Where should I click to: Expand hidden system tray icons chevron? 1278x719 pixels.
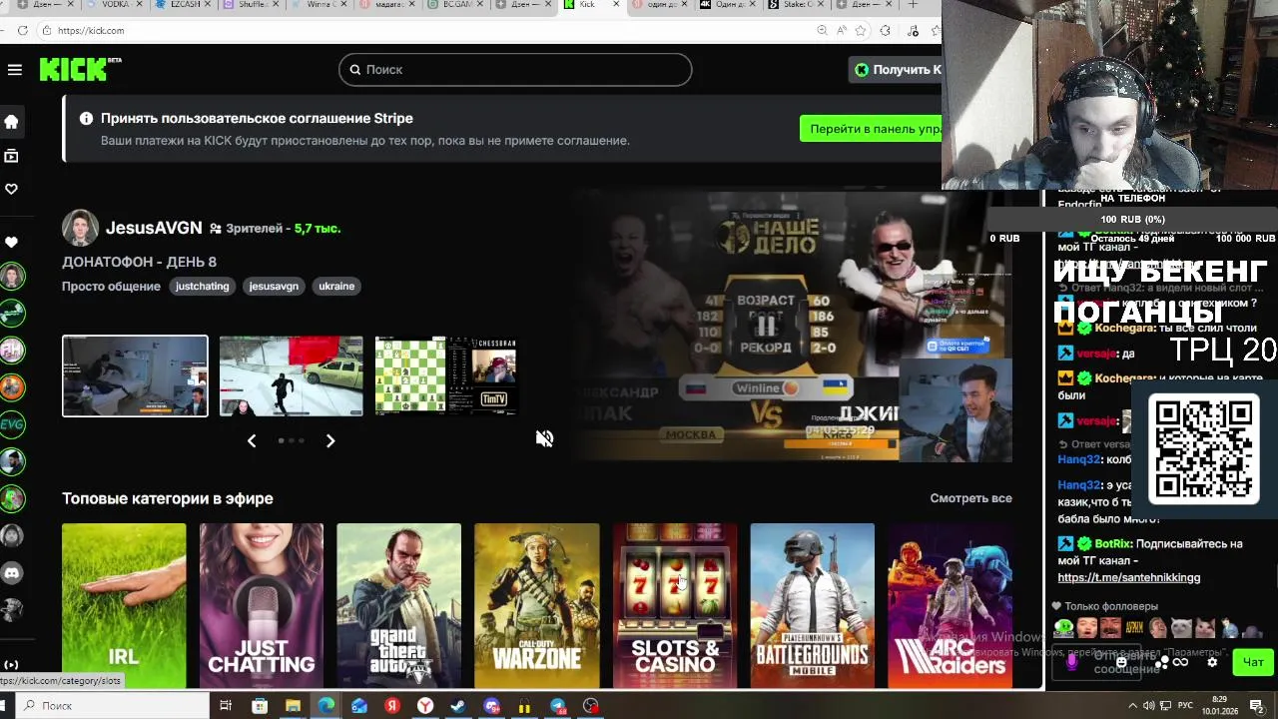pyautogui.click(x=1132, y=706)
